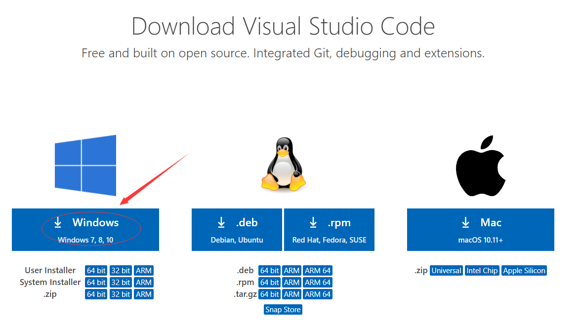This screenshot has height=327, width=581.
Task: Click the Apple logo icon
Action: click(x=481, y=165)
